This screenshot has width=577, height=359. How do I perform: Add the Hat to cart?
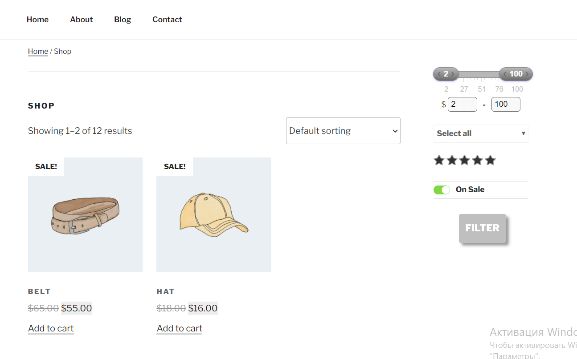point(180,328)
